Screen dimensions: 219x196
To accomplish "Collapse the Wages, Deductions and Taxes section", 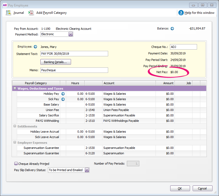I will 15,88.
